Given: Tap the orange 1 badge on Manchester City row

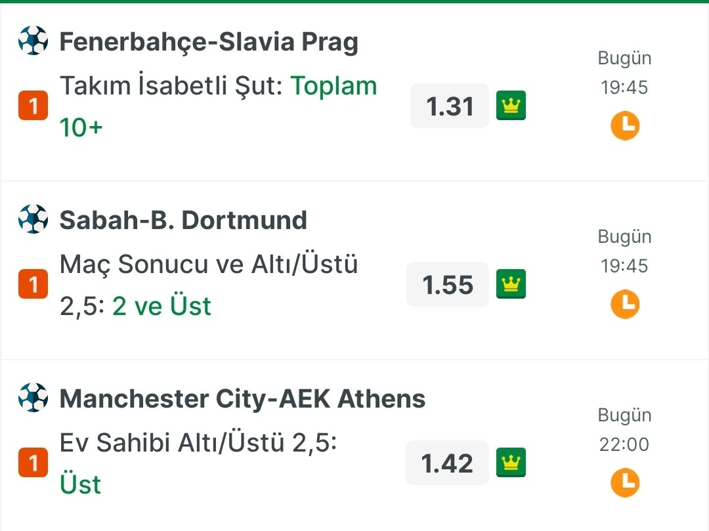Looking at the screenshot, I should pos(33,462).
